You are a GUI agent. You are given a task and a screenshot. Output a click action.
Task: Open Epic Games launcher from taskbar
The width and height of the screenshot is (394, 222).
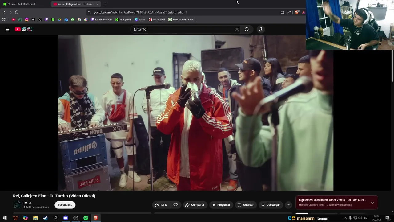tap(55, 218)
